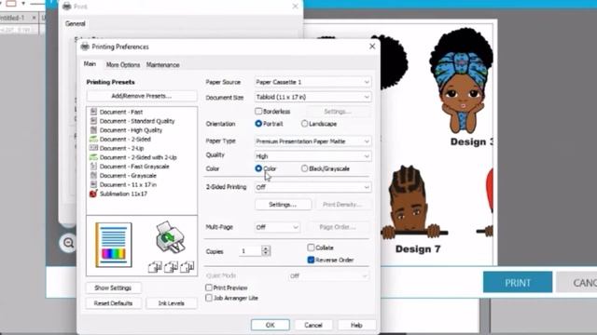Click the Copies spinner arrows
Image resolution: width=597 pixels, height=335 pixels.
(266, 250)
